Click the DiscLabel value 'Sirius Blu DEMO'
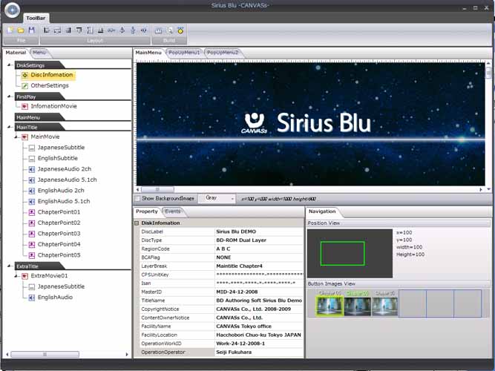495x371 pixels. [x=236, y=232]
